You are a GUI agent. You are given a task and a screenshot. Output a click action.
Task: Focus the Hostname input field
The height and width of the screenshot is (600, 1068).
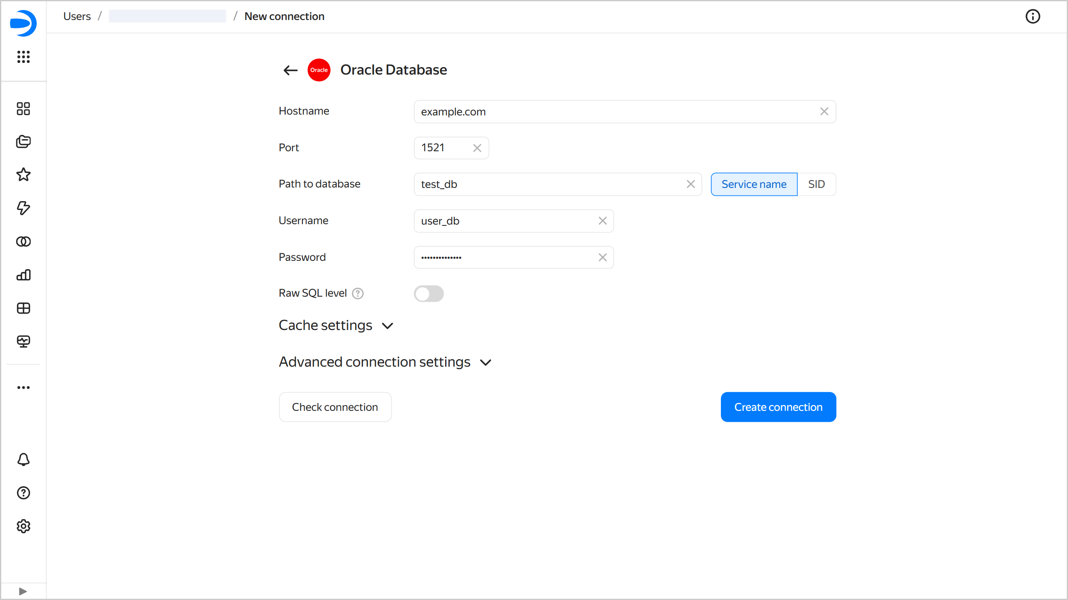tap(625, 112)
